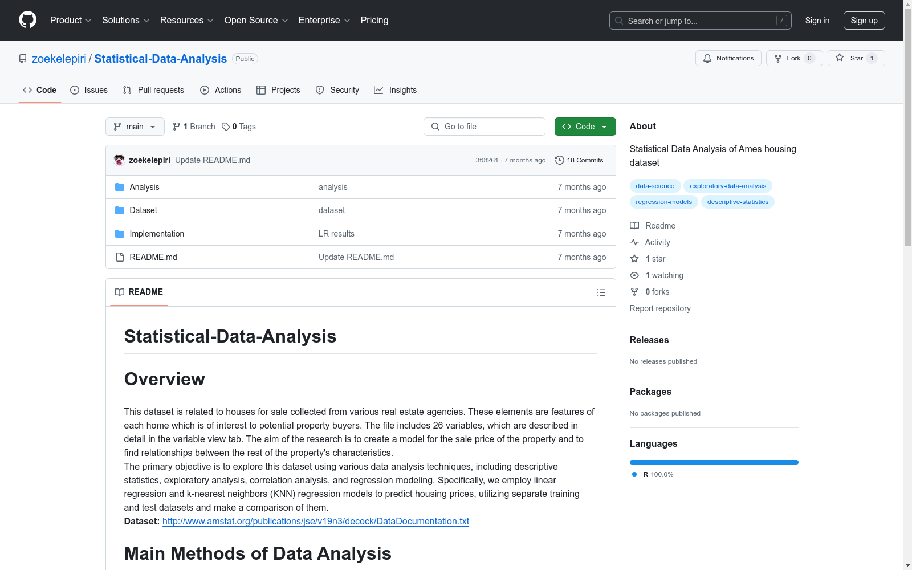Image resolution: width=912 pixels, height=570 pixels.
Task: View the 0 Tags link
Action: [239, 127]
